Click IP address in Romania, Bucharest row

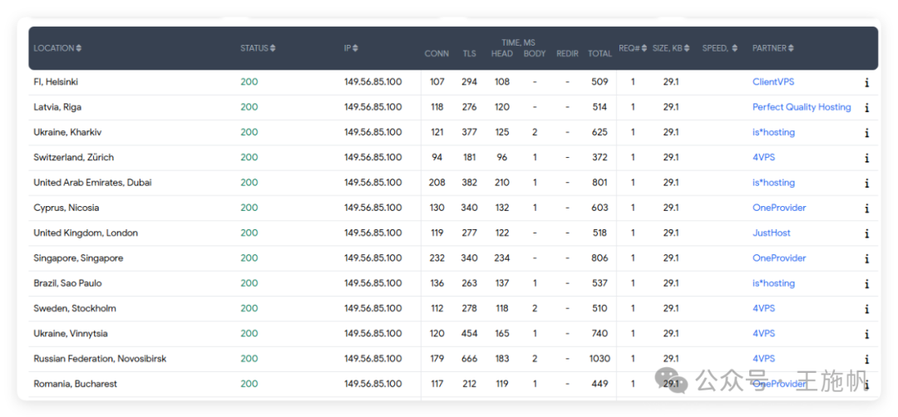tap(373, 384)
